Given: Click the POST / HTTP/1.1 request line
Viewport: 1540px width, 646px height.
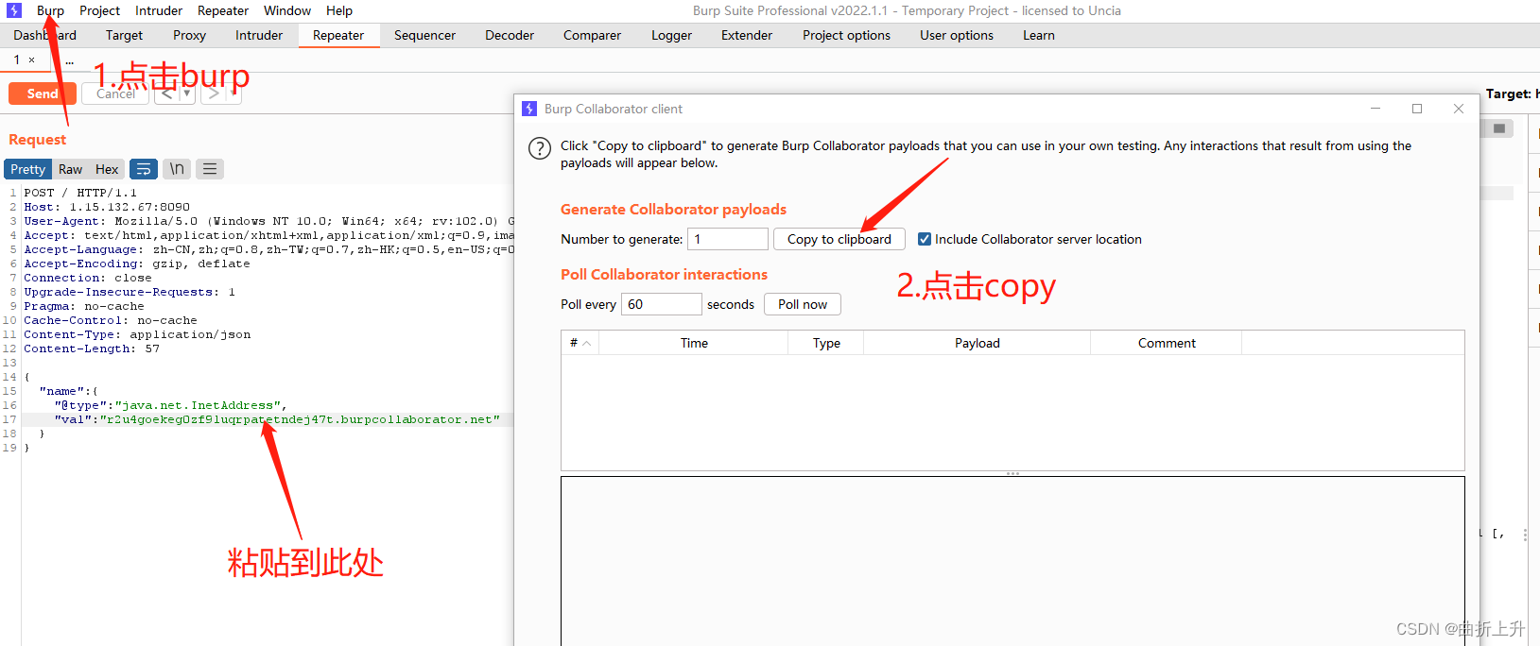Looking at the screenshot, I should (80, 193).
